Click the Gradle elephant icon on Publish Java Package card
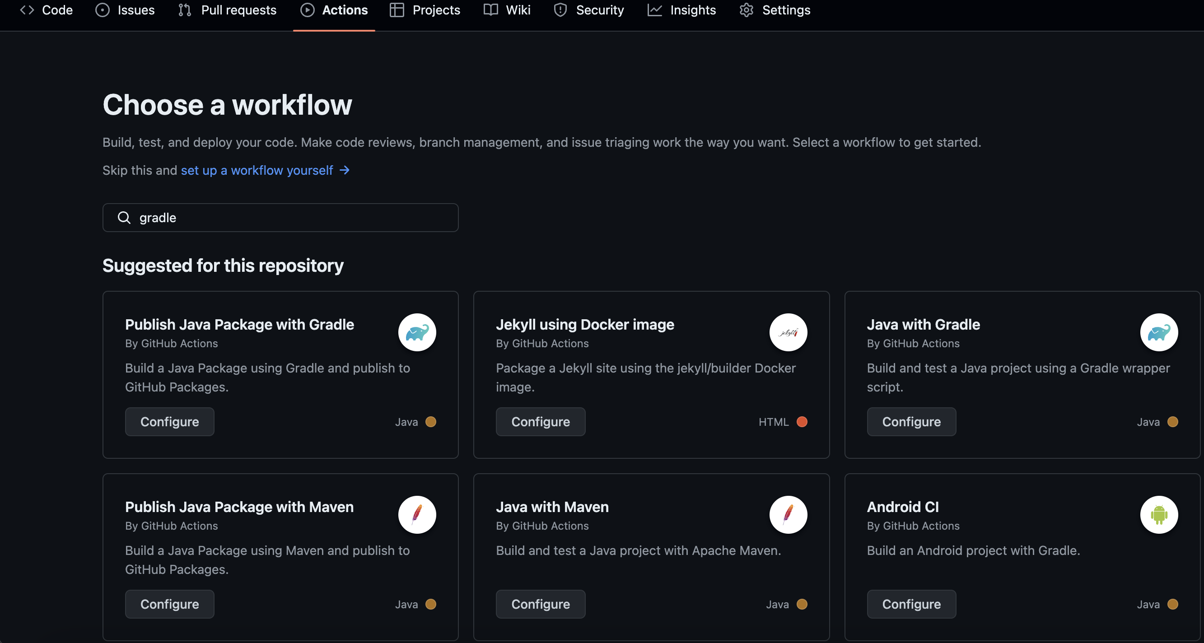Viewport: 1204px width, 643px height. click(417, 332)
